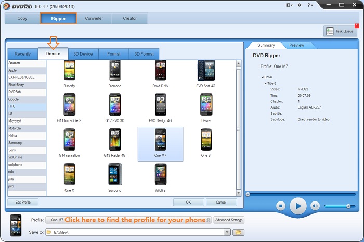Choose the Diamond device icon
The height and width of the screenshot is (242, 364).
pos(115,74)
